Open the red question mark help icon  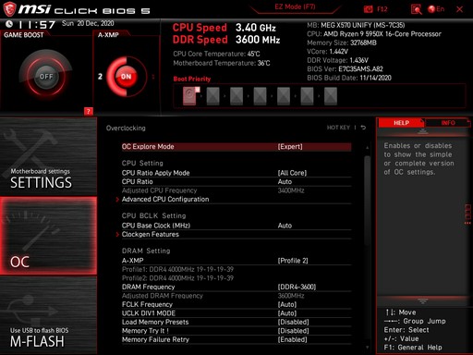pyautogui.click(x=89, y=111)
